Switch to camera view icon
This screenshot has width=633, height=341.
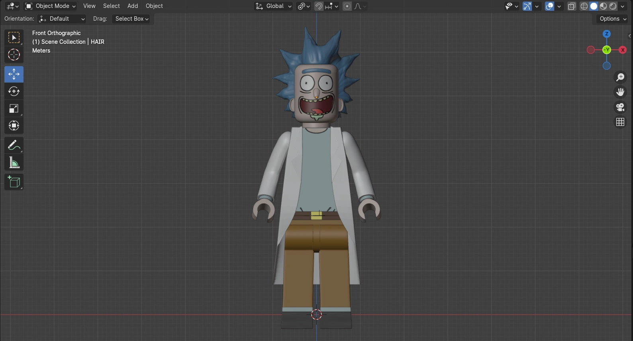620,107
